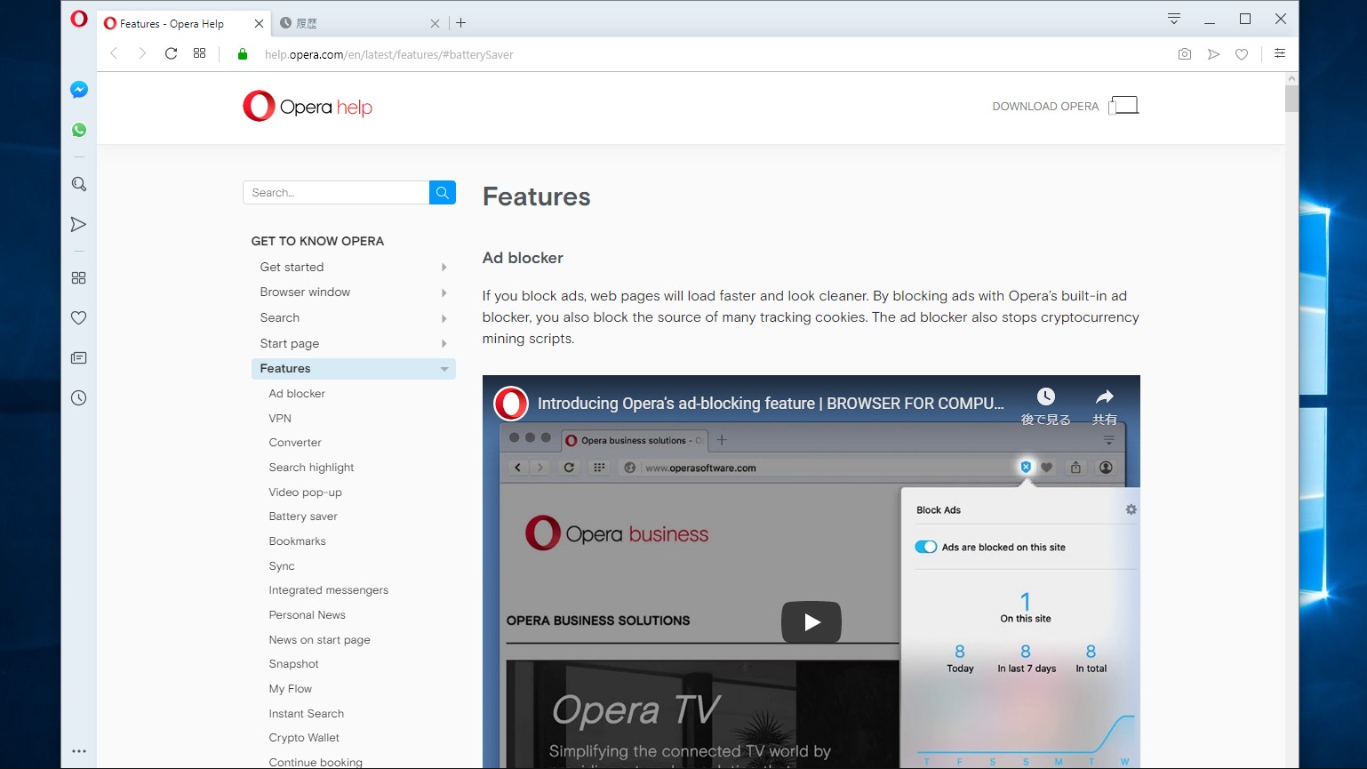Expand the Start page section arrow
The width and height of the screenshot is (1367, 769).
pyautogui.click(x=444, y=344)
